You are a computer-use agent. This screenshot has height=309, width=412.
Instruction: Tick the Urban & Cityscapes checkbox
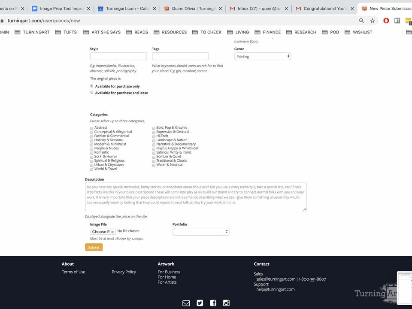click(92, 165)
